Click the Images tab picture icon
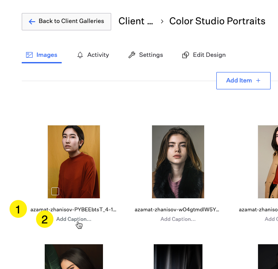 [x=29, y=55]
